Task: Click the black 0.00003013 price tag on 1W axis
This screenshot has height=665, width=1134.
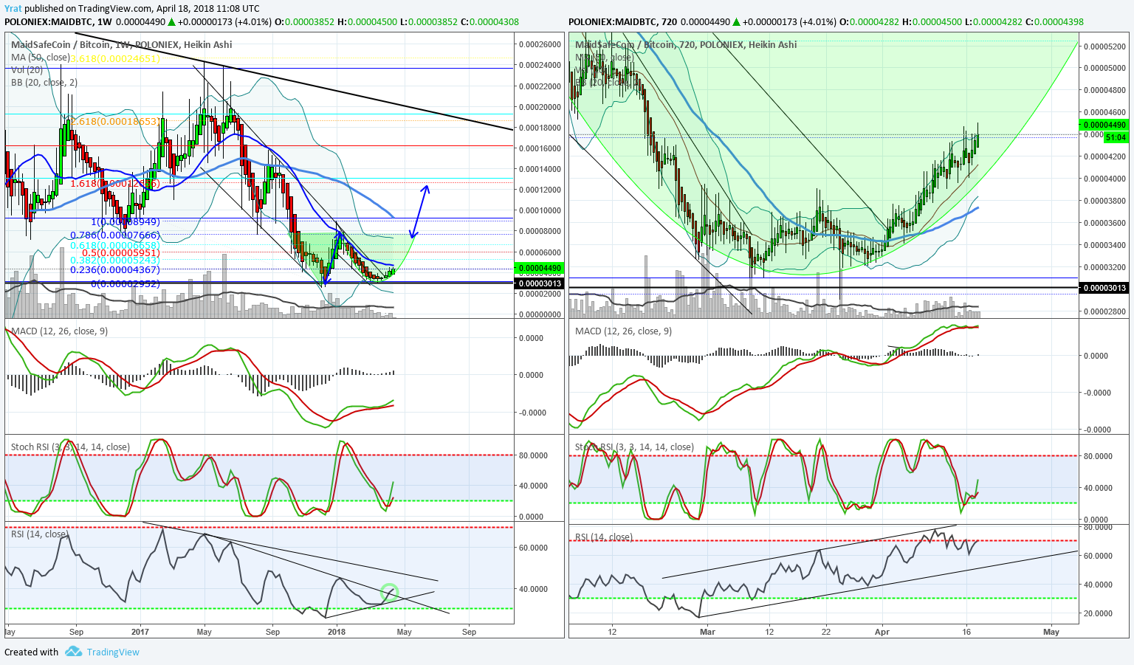Action: [538, 283]
